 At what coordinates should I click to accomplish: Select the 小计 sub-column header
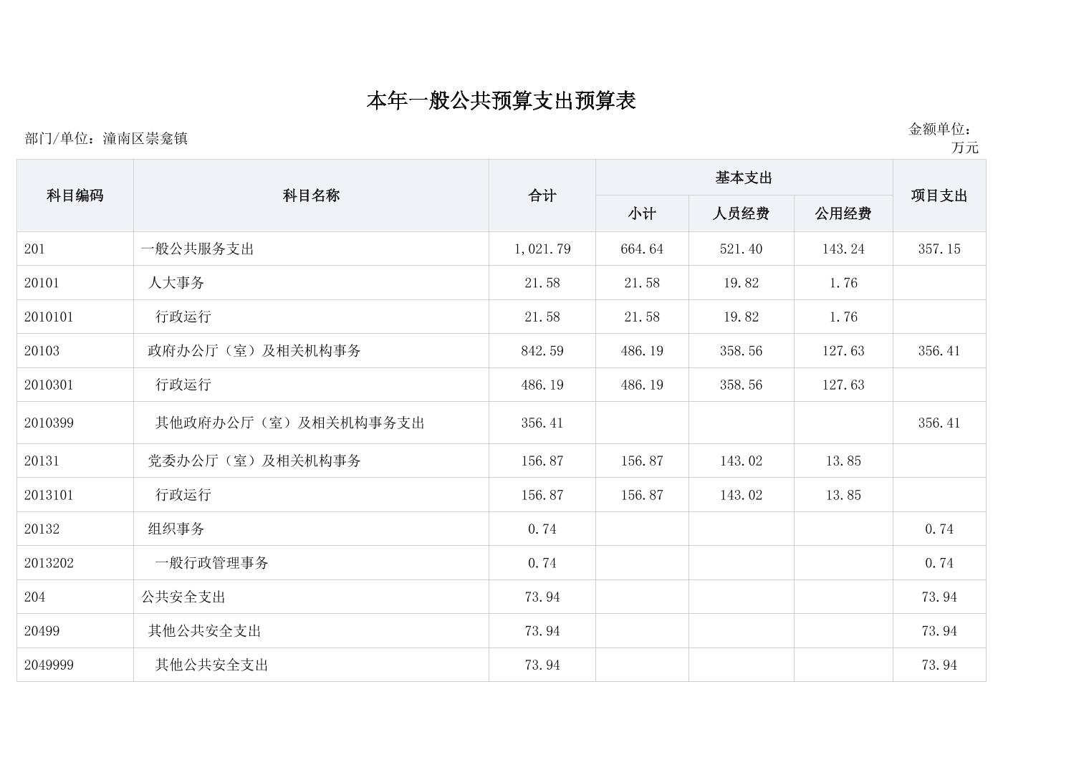[641, 213]
